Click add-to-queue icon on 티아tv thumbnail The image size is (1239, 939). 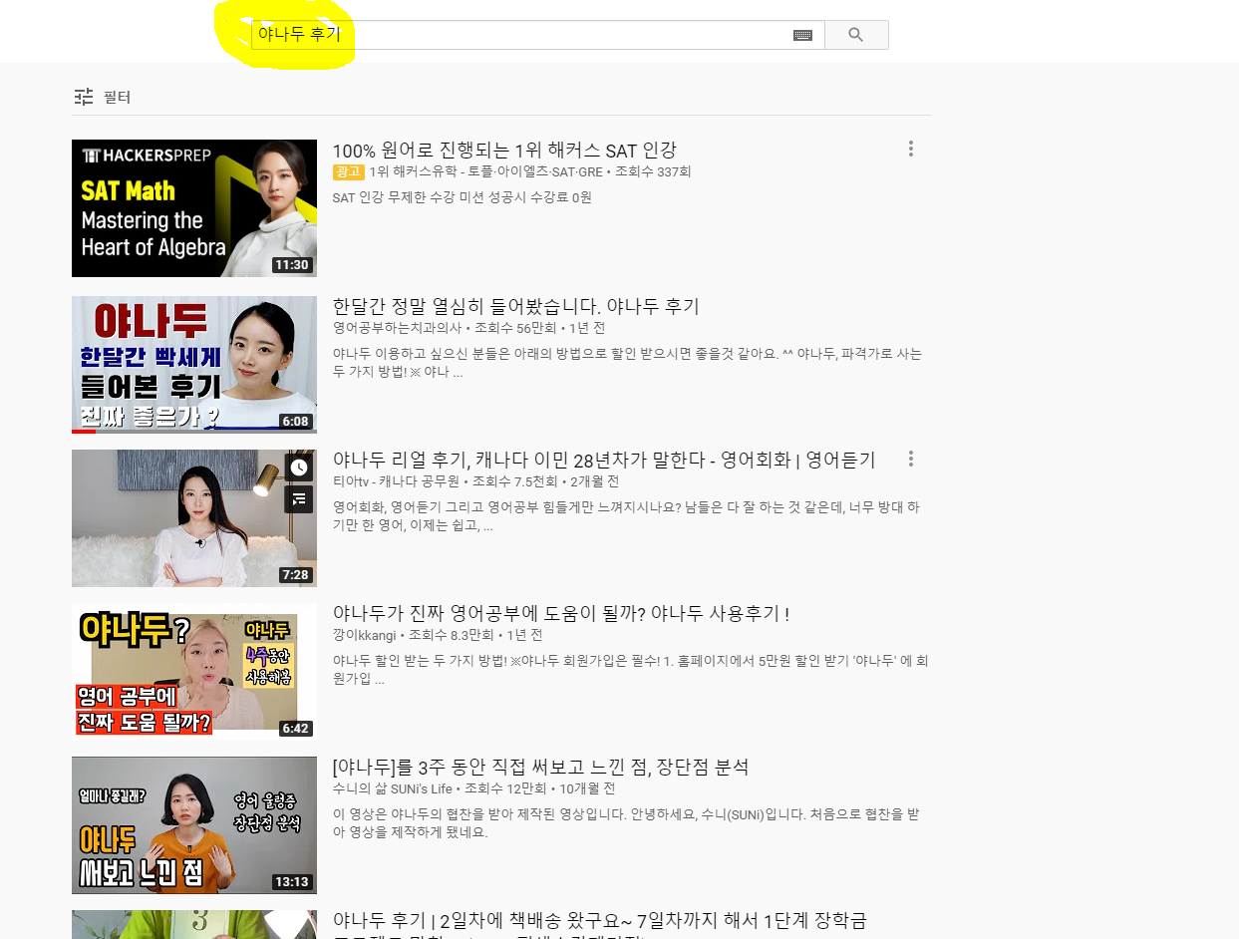tap(298, 499)
